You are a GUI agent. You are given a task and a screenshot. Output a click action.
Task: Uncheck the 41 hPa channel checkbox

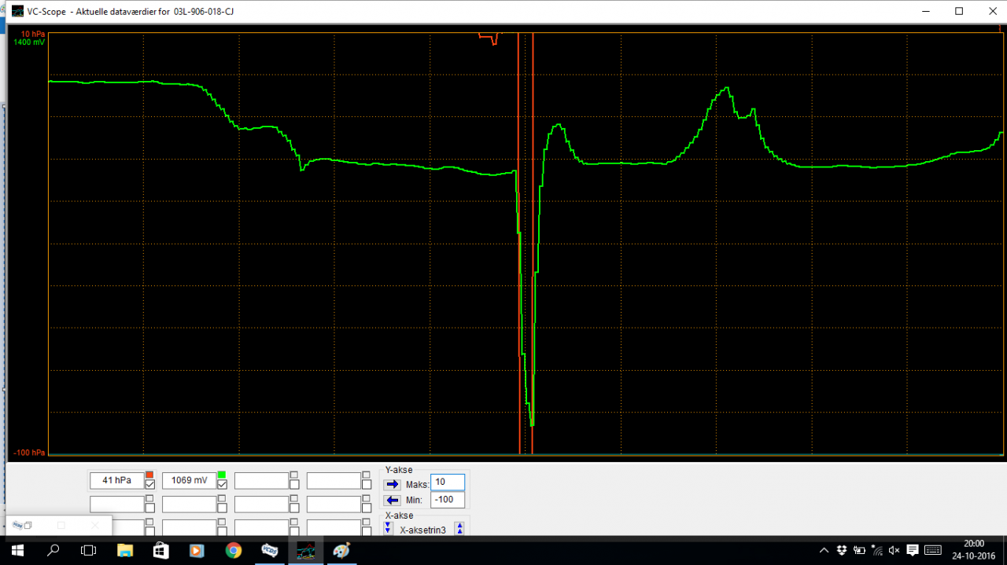[x=149, y=484]
